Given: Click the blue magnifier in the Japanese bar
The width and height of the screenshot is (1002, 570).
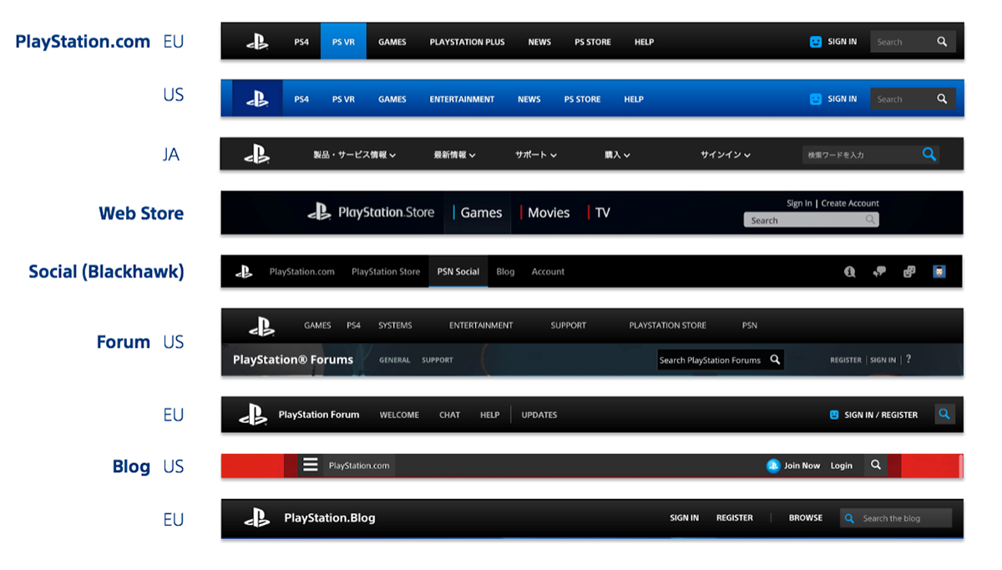Looking at the screenshot, I should point(929,154).
